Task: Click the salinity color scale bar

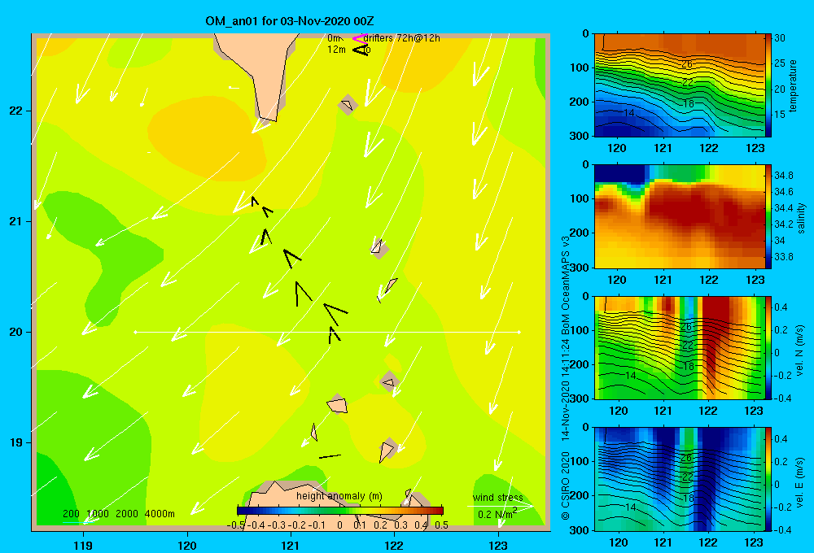Action: click(768, 217)
